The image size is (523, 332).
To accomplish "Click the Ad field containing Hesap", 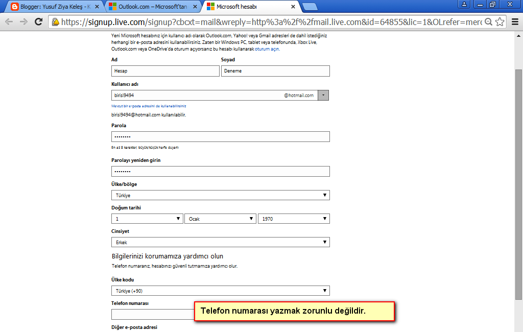I will 165,71.
